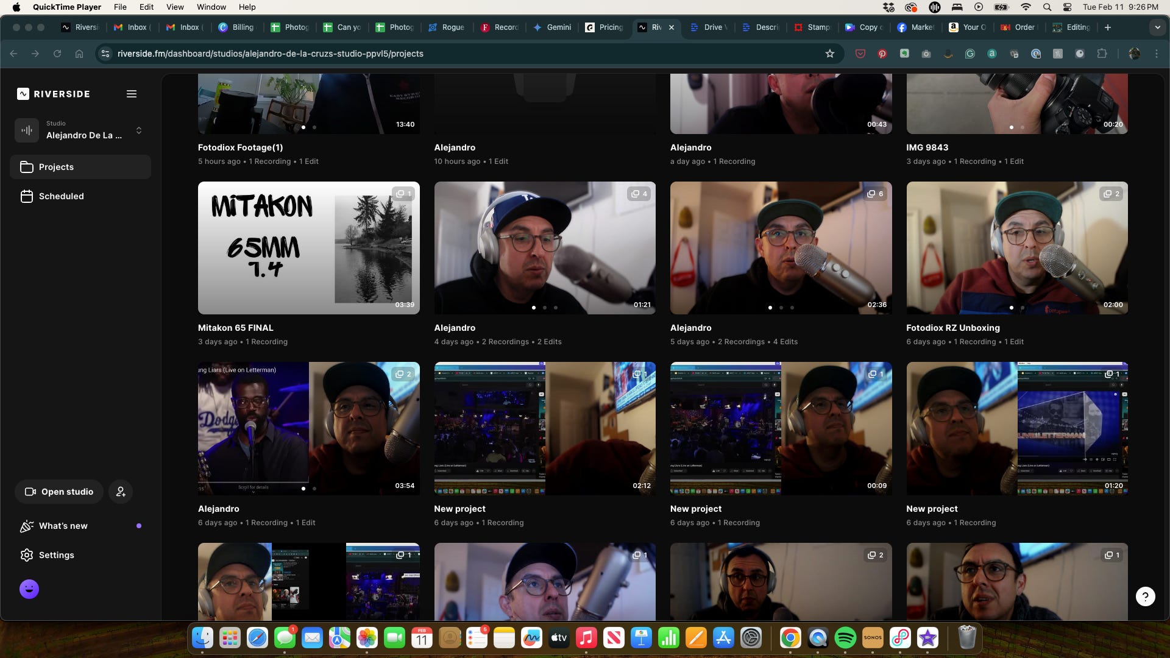
Task: Click the purple smiley avatar icon
Action: click(29, 589)
